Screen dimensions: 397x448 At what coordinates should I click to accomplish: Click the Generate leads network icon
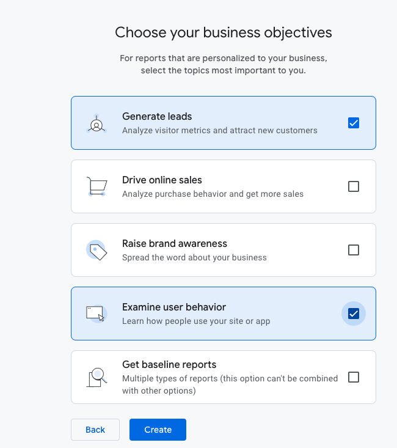[x=97, y=123]
